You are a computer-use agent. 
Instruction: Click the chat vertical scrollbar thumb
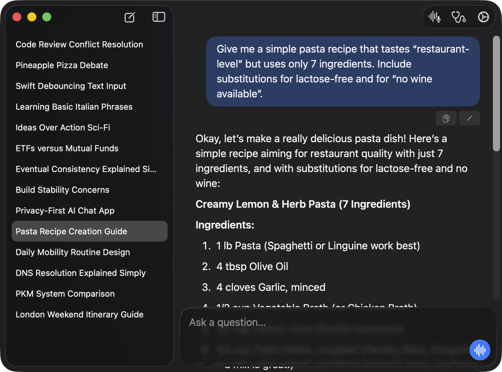point(496,93)
